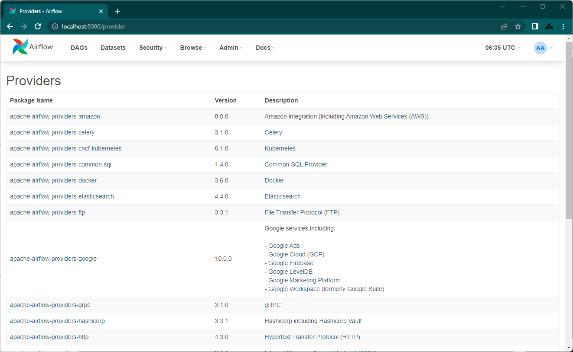Bookmark this page with star icon
This screenshot has width=573, height=352.
coord(518,26)
